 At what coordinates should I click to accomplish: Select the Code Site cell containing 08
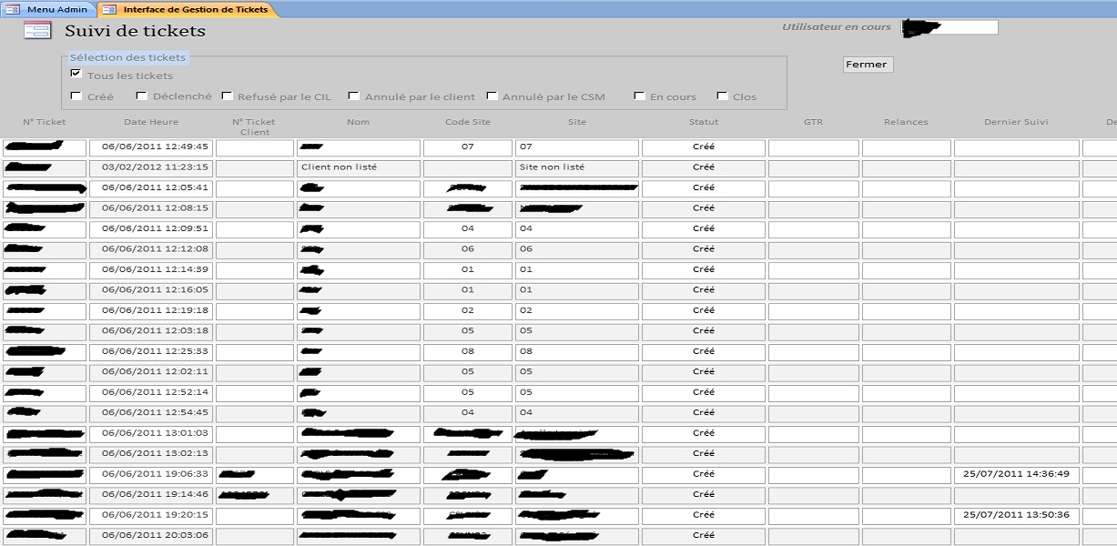click(x=467, y=351)
